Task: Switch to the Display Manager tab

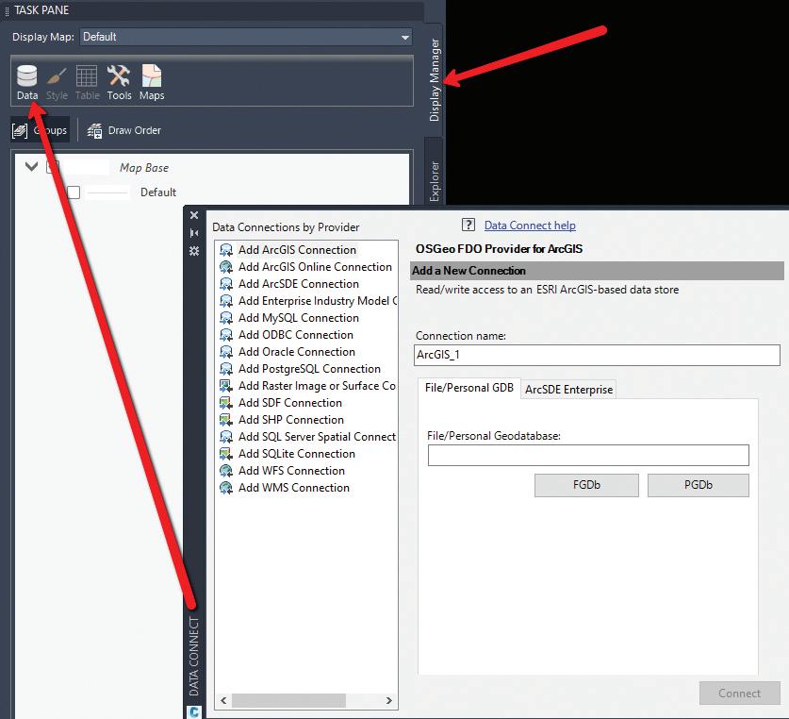Action: coord(435,79)
